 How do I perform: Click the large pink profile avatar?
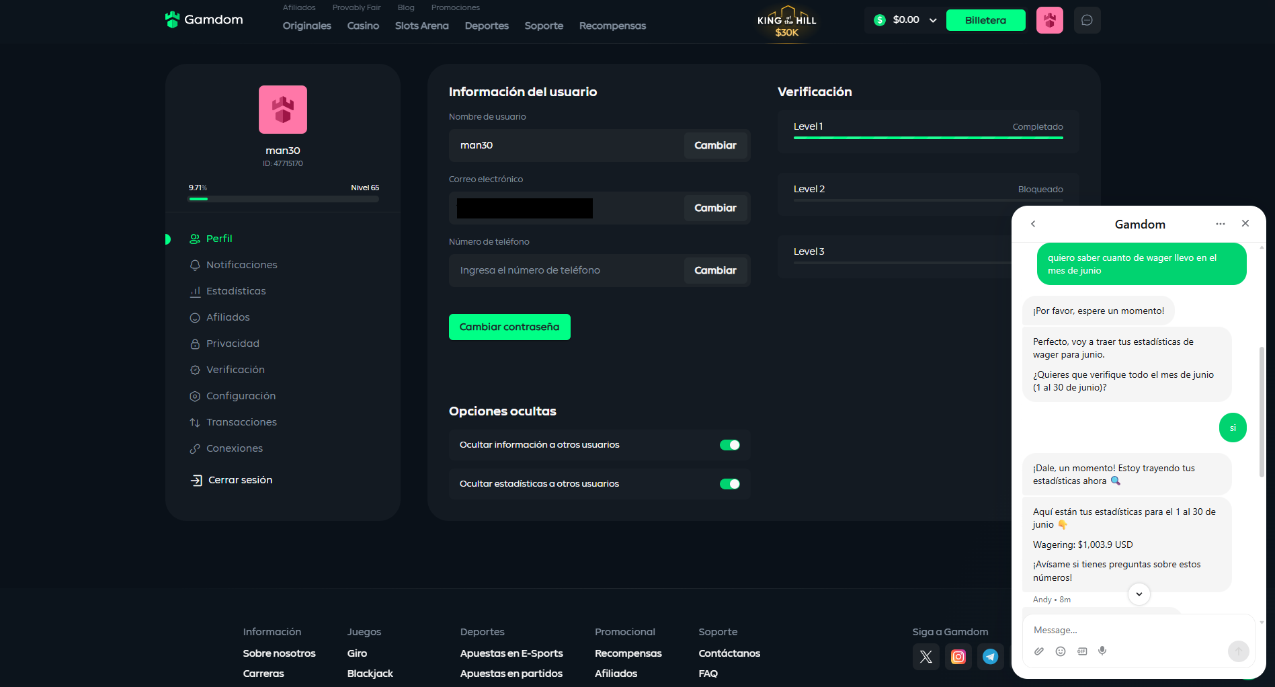(283, 110)
